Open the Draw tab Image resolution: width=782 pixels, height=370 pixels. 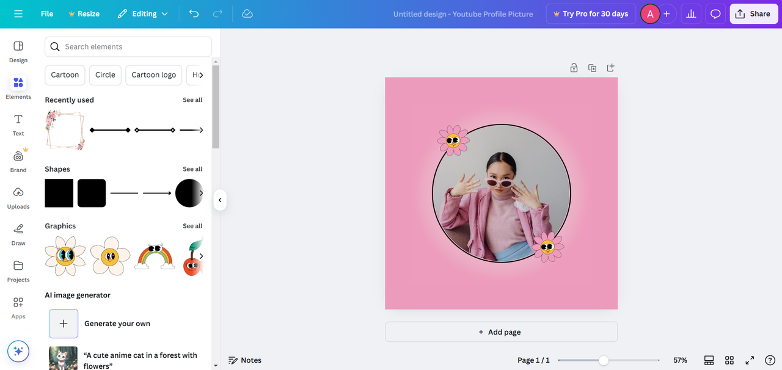click(18, 234)
